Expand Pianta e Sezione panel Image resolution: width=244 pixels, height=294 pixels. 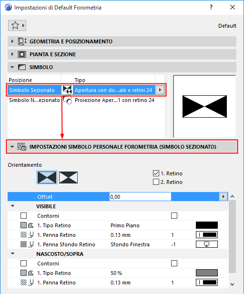(12, 54)
